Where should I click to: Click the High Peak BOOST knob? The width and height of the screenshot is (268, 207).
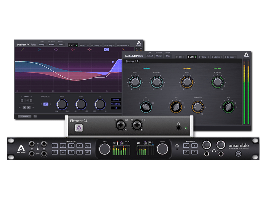187,82
